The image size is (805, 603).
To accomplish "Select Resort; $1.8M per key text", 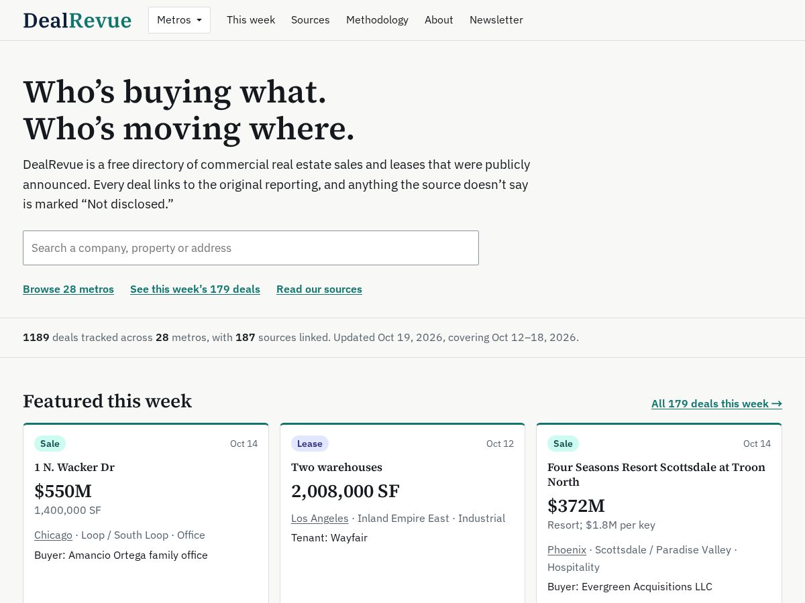I will [x=601, y=525].
